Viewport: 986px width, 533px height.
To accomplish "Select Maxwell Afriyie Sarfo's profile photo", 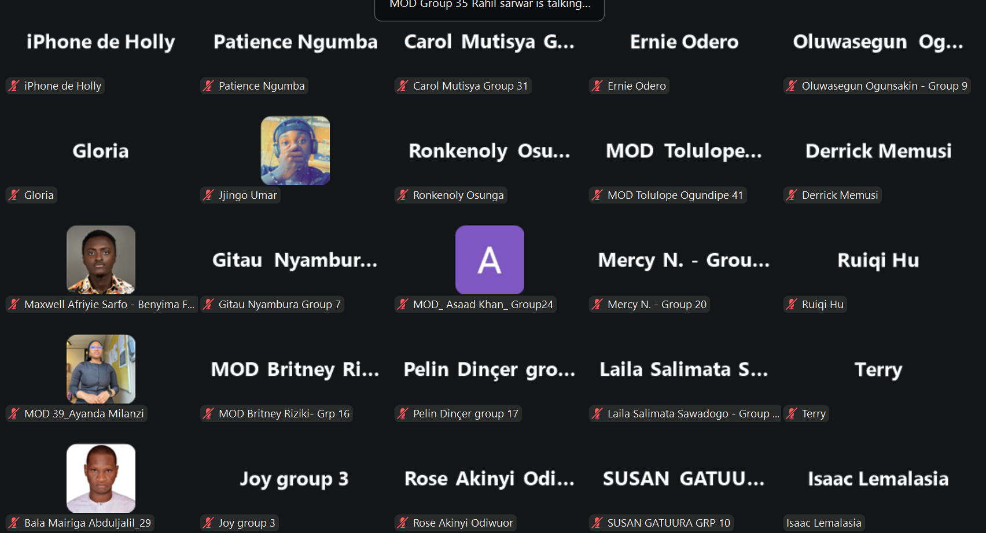I will [x=101, y=260].
